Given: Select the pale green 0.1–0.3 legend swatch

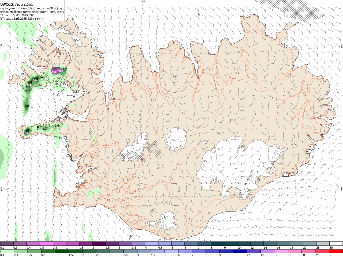Looking at the screenshot, I should 7,251.
